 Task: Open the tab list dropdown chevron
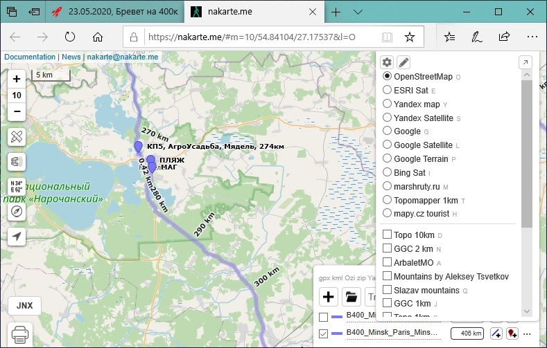pyautogui.click(x=358, y=12)
